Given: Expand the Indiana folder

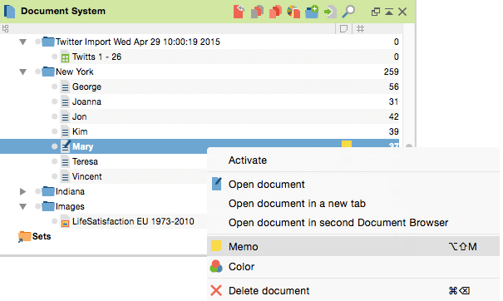Looking at the screenshot, I should 22,191.
